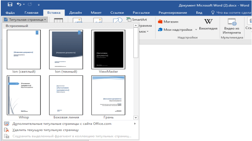Image resolution: width=252 pixels, height=141 pixels.
Task: Click the Надстройки group label
Action: pyautogui.click(x=188, y=38)
